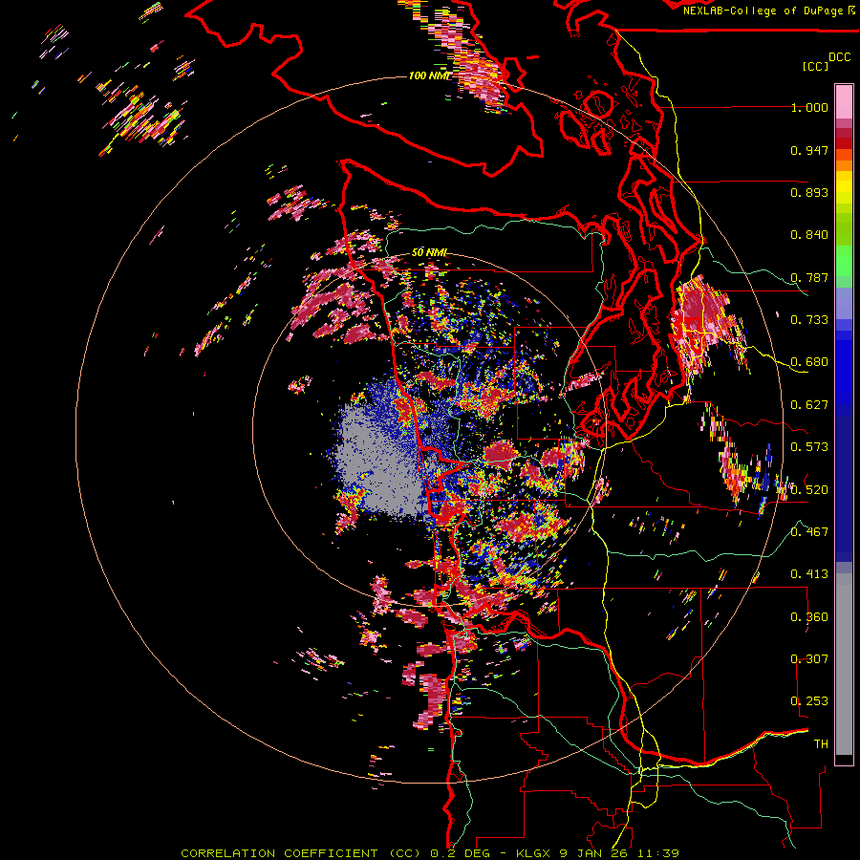Click the 0.520 scale value
Image resolution: width=860 pixels, height=860 pixels.
coord(809,490)
